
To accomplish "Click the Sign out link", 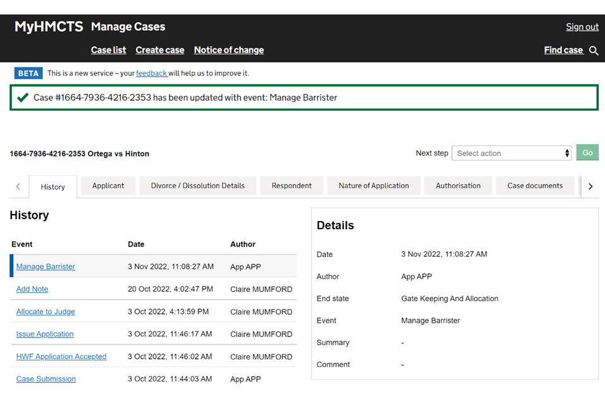I will (582, 26).
